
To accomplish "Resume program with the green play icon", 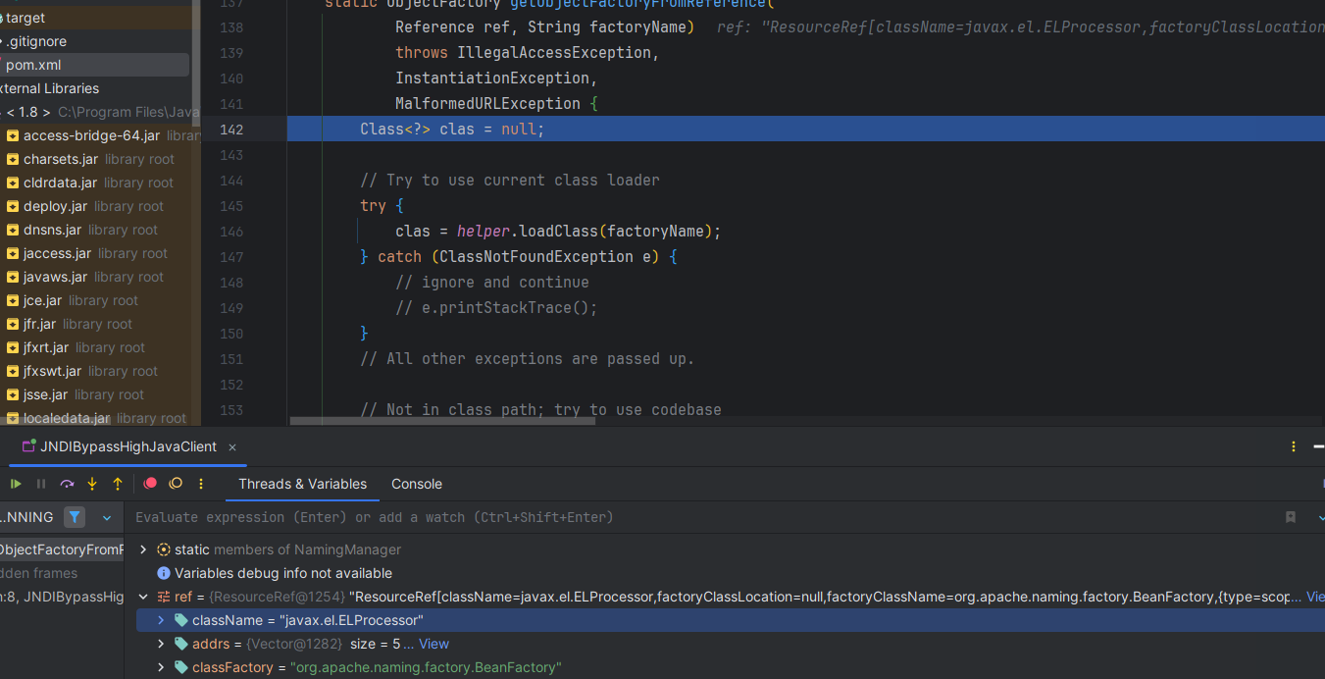I will (x=16, y=484).
